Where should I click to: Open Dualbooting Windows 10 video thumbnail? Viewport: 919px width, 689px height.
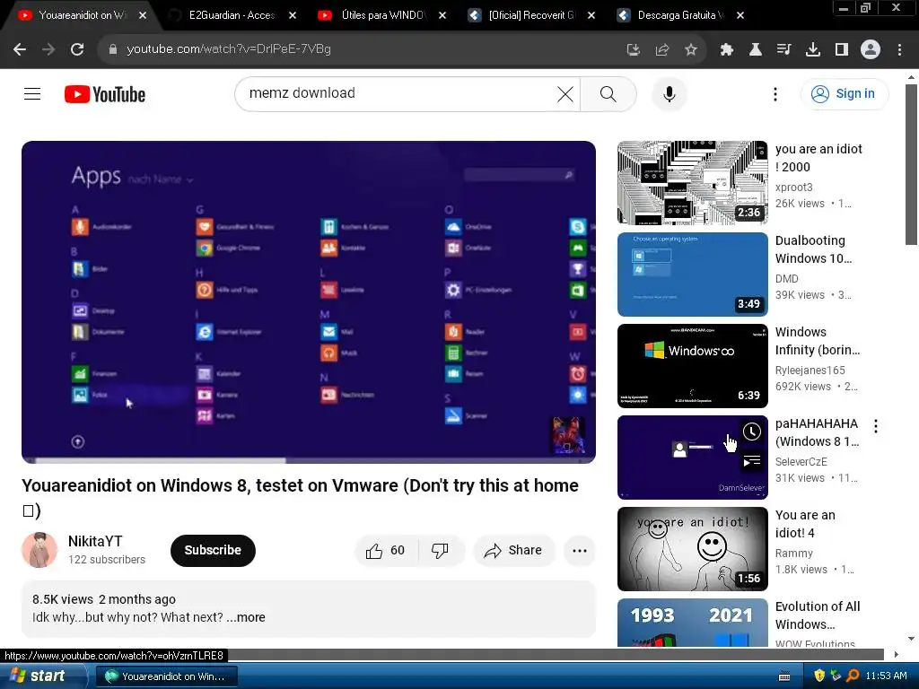pos(692,275)
